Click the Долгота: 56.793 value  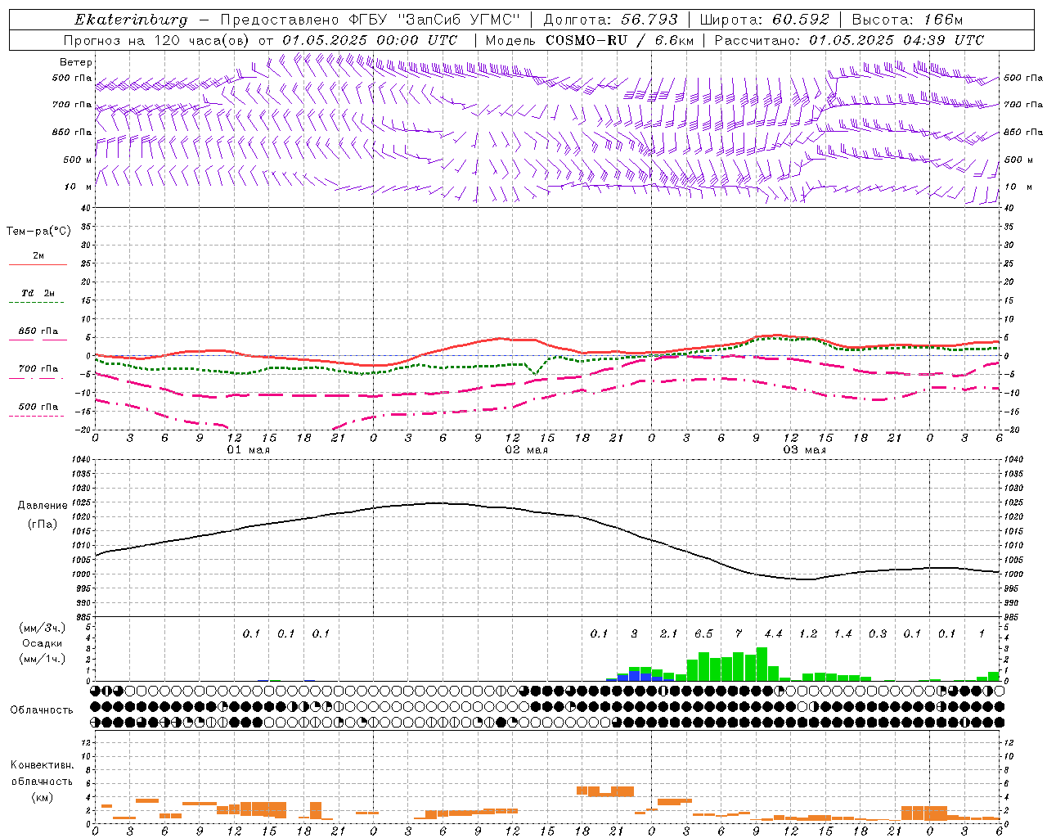610,20
